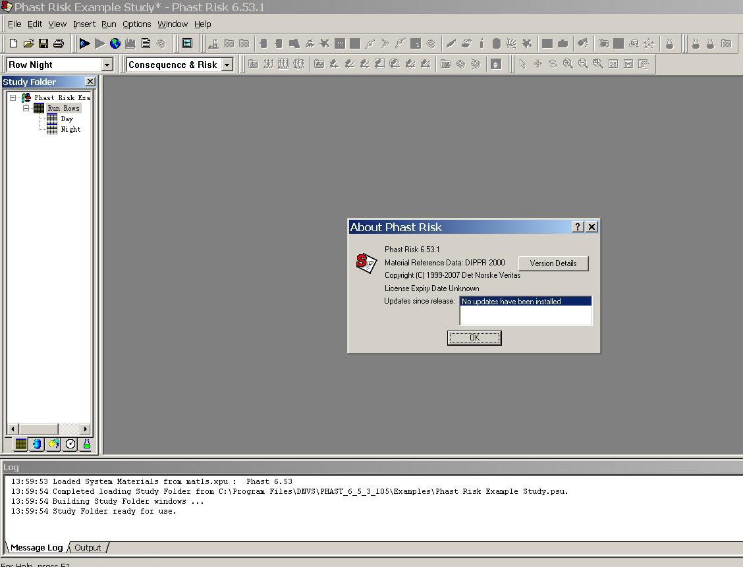Open the Edit menu
743x567 pixels.
(35, 24)
